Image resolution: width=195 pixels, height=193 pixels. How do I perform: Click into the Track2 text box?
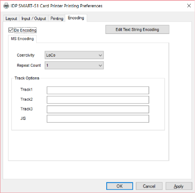(x=98, y=100)
